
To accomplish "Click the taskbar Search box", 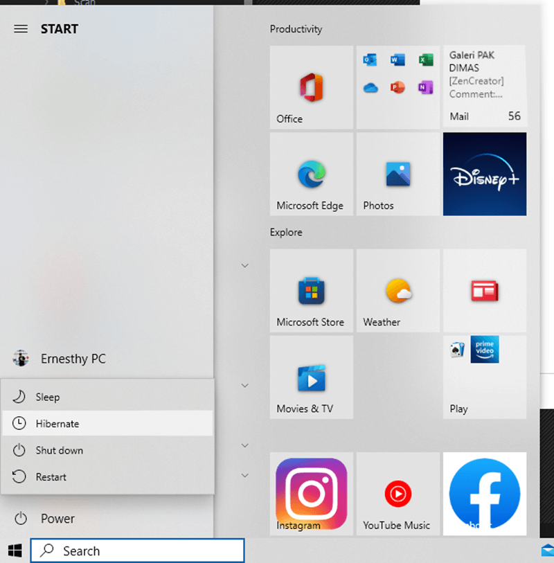I will pyautogui.click(x=137, y=551).
